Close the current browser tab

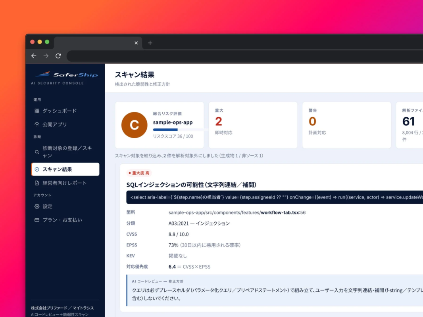pyautogui.click(x=136, y=43)
